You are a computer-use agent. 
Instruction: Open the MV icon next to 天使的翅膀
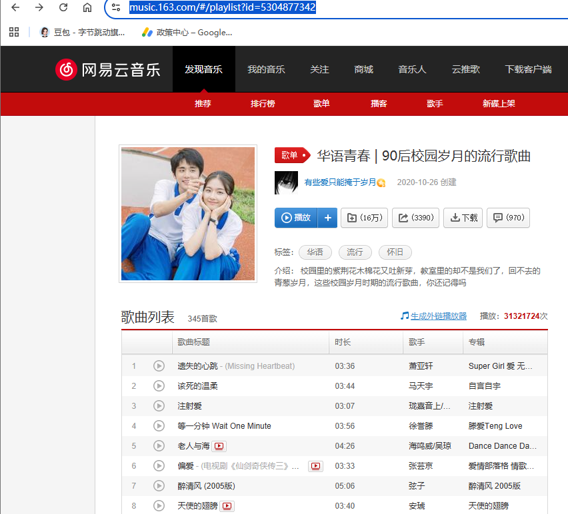pos(227,506)
